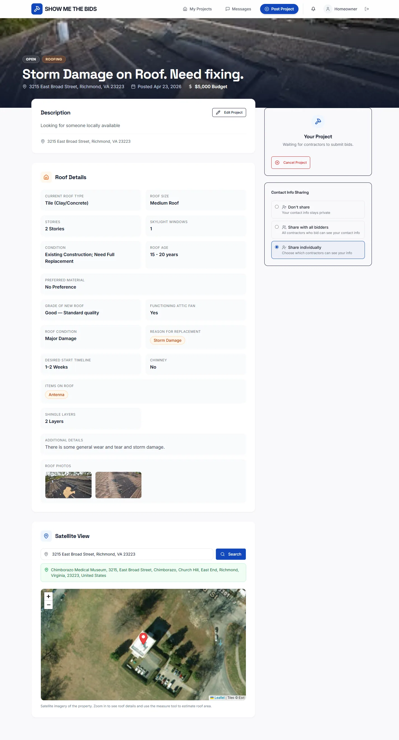Image resolution: width=399 pixels, height=740 pixels.
Task: Zoom in on the satellite map
Action: [49, 596]
